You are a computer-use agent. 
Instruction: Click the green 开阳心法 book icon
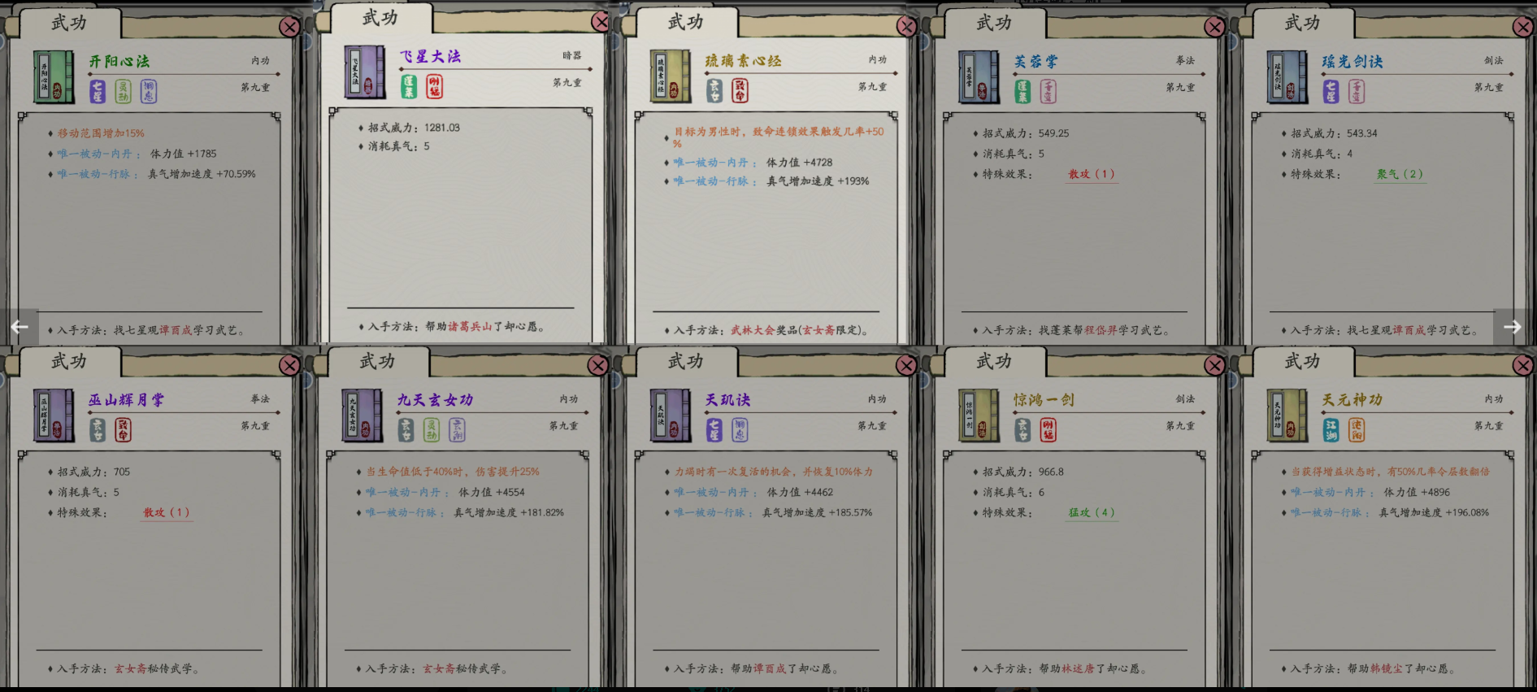click(54, 77)
